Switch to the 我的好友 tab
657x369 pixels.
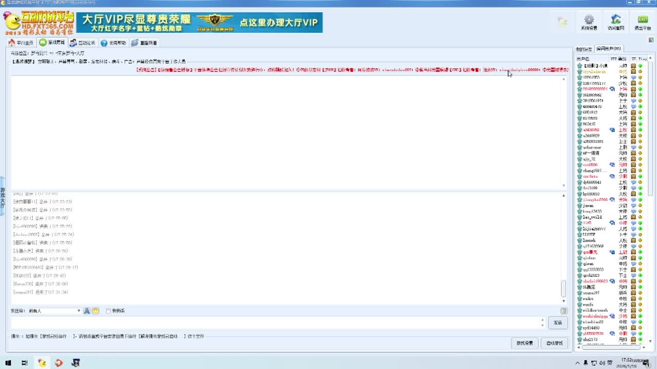583,49
